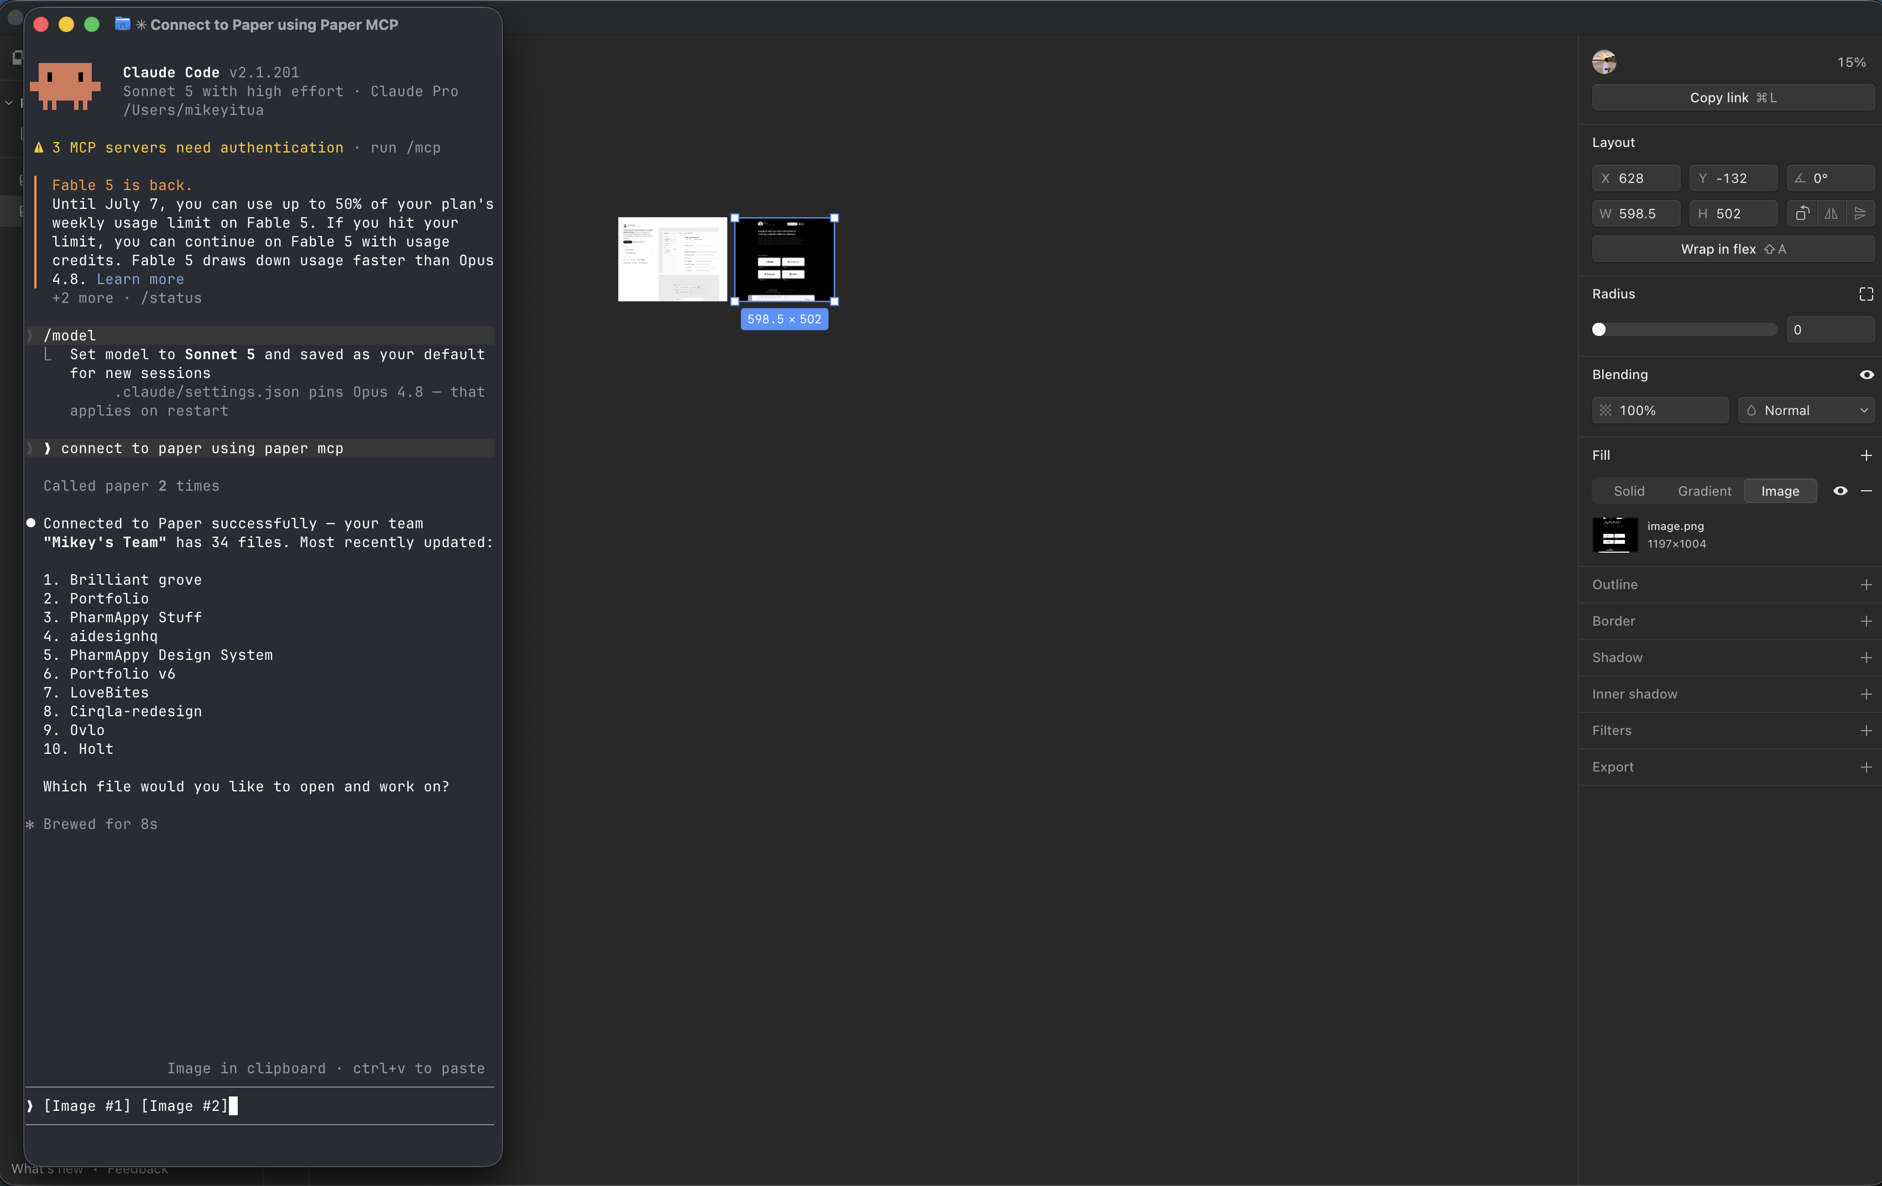1882x1186 pixels.
Task: Click the home folder icon in terminal title
Action: (123, 24)
